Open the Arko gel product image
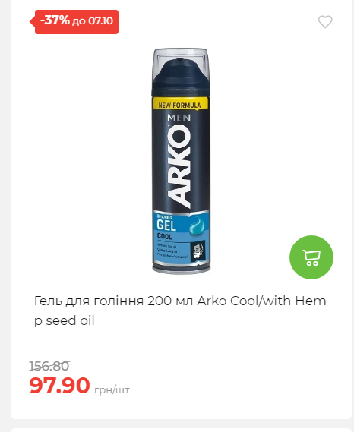 tap(181, 161)
